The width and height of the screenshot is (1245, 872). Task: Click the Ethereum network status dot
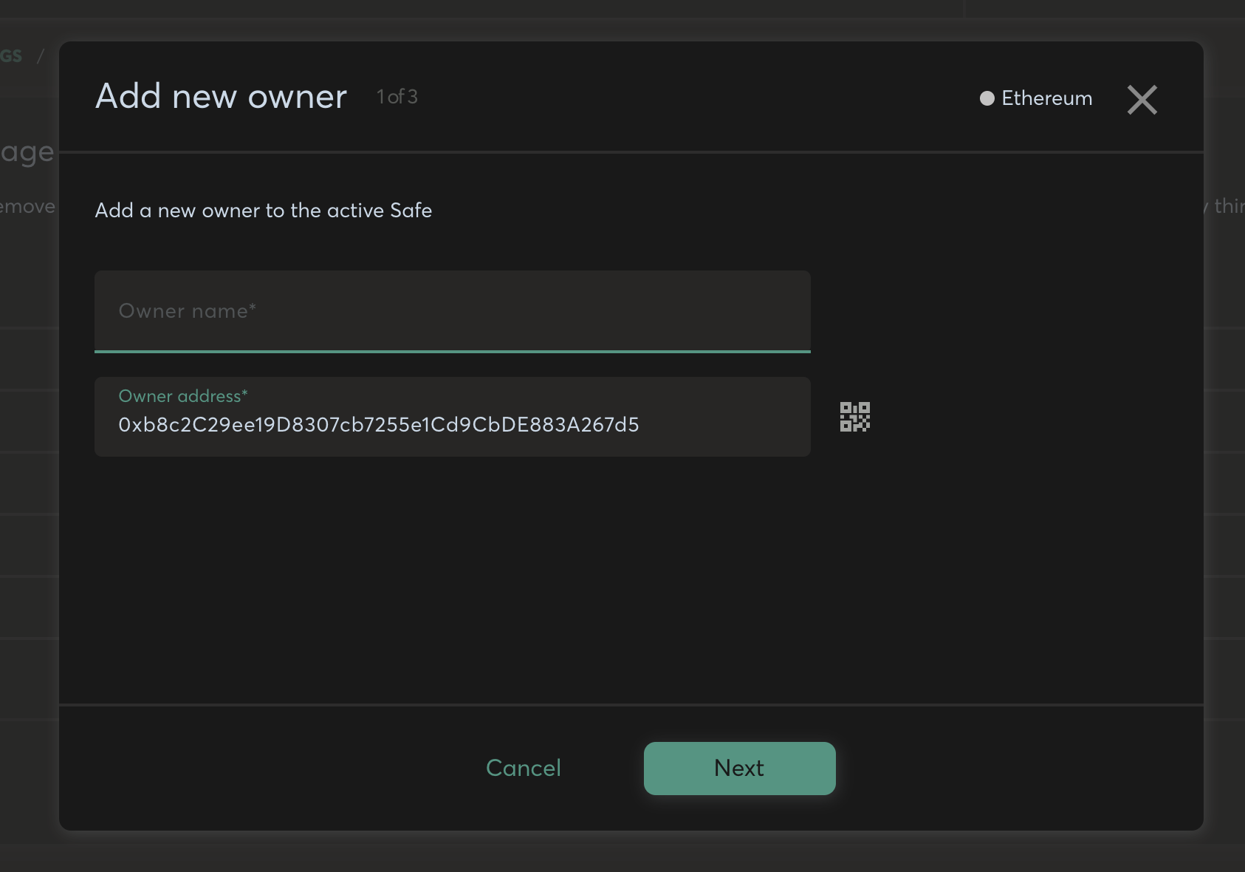pyautogui.click(x=986, y=98)
